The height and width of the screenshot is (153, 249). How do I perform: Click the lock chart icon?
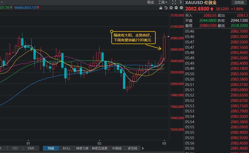tap(161, 8)
